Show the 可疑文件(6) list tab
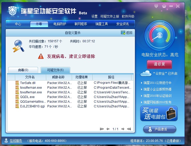191x146 pixels. [55, 70]
